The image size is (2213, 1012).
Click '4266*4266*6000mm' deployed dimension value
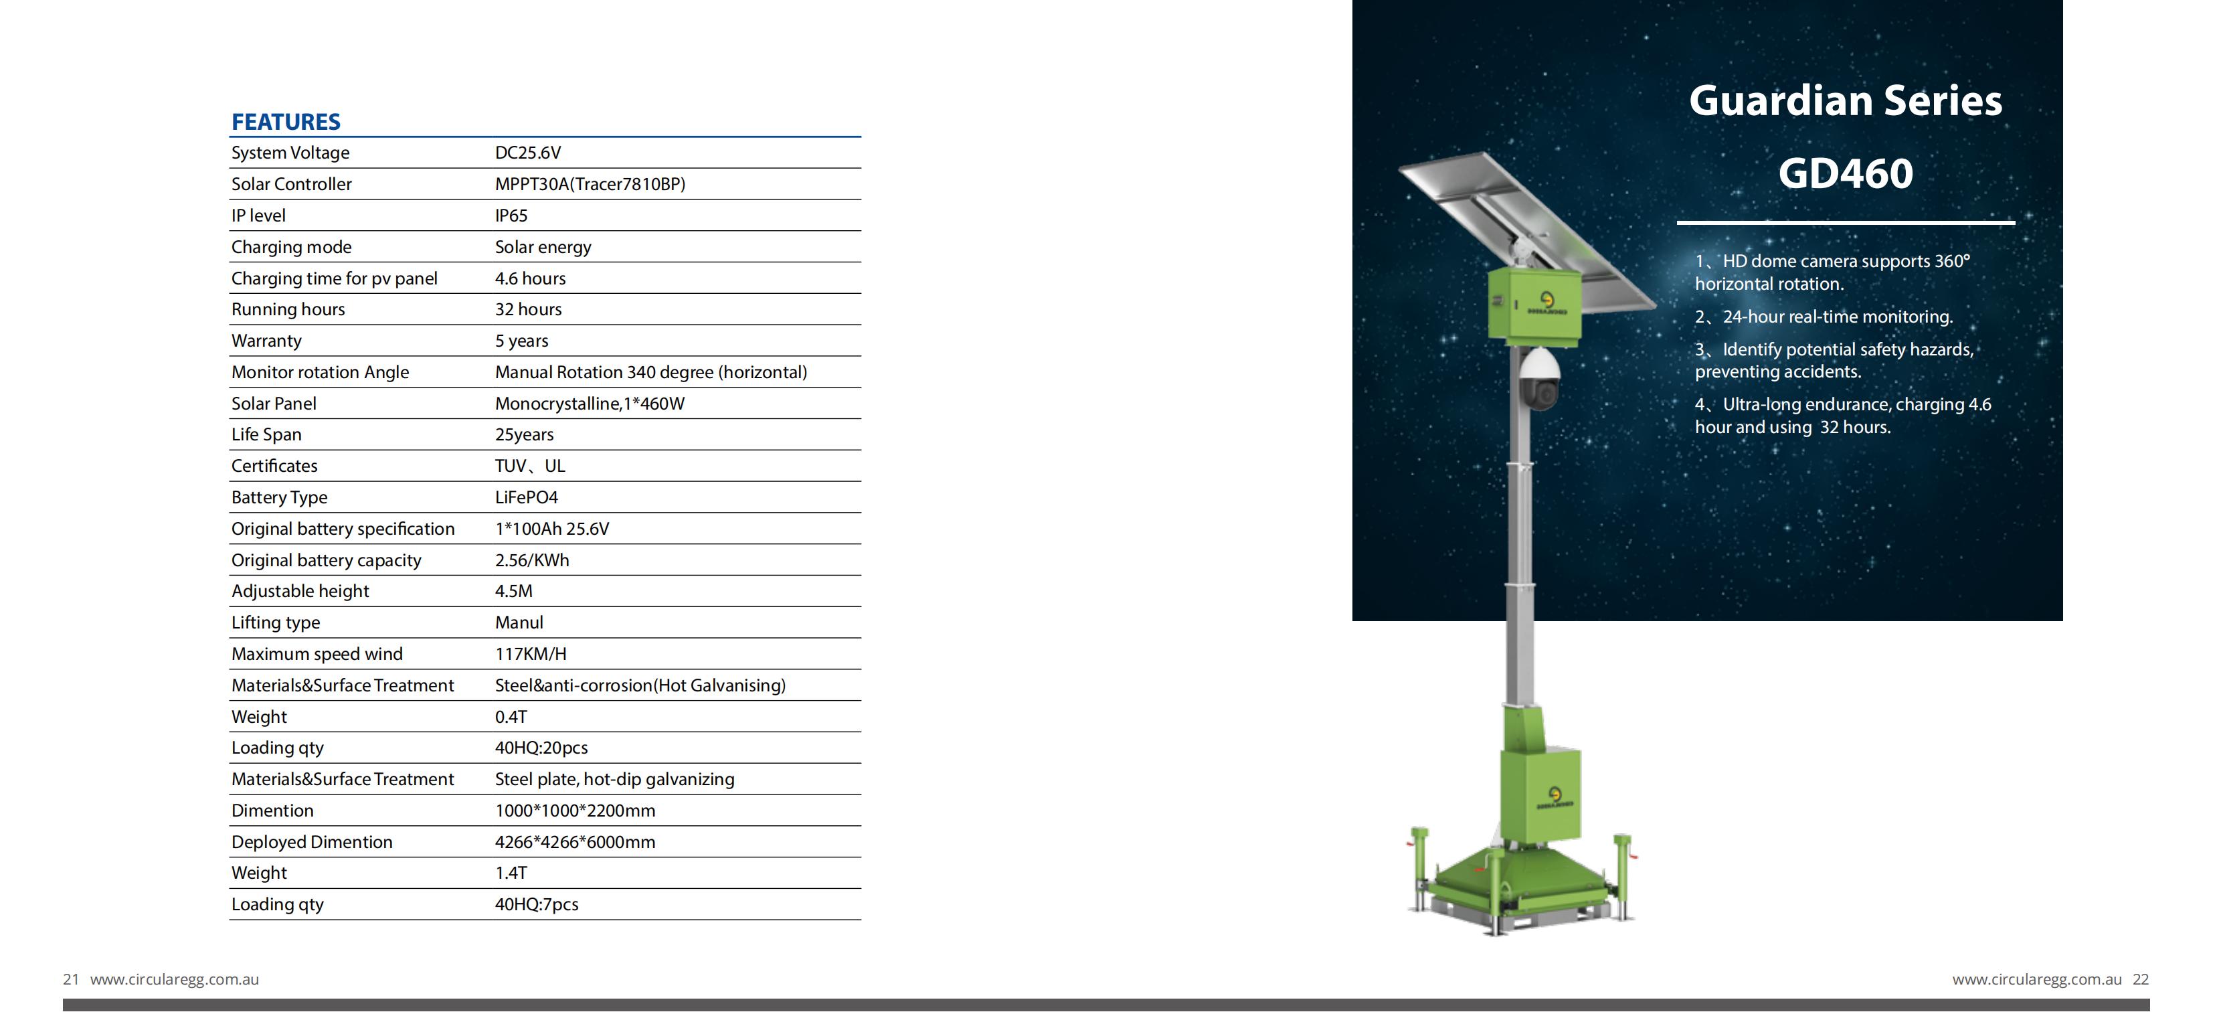[575, 842]
